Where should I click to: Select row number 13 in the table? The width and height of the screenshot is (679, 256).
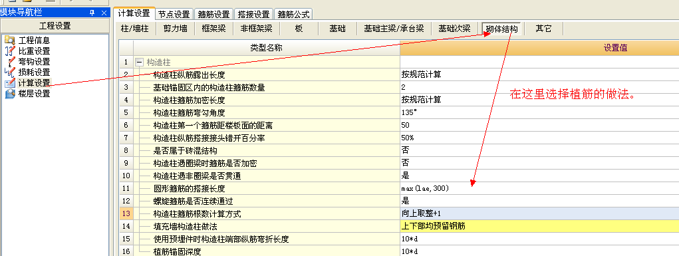pyautogui.click(x=126, y=213)
